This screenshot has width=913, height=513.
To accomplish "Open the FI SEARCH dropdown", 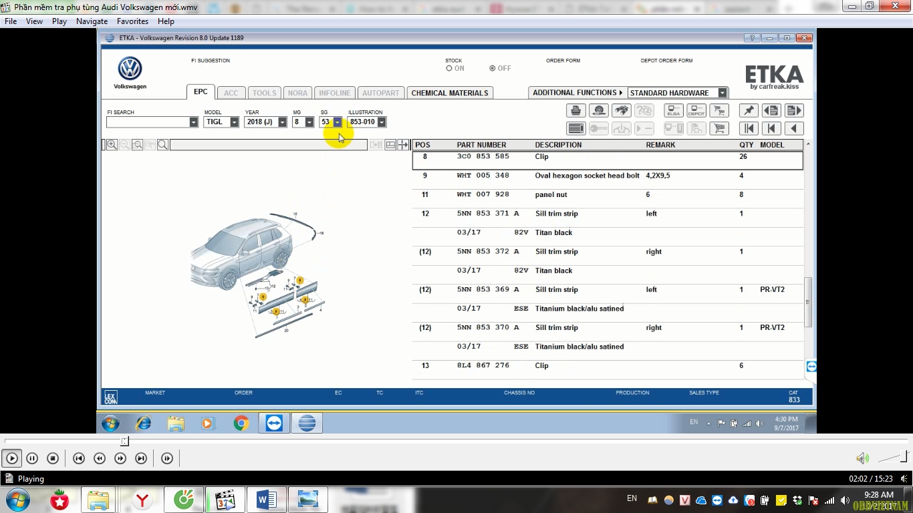I will pos(194,122).
